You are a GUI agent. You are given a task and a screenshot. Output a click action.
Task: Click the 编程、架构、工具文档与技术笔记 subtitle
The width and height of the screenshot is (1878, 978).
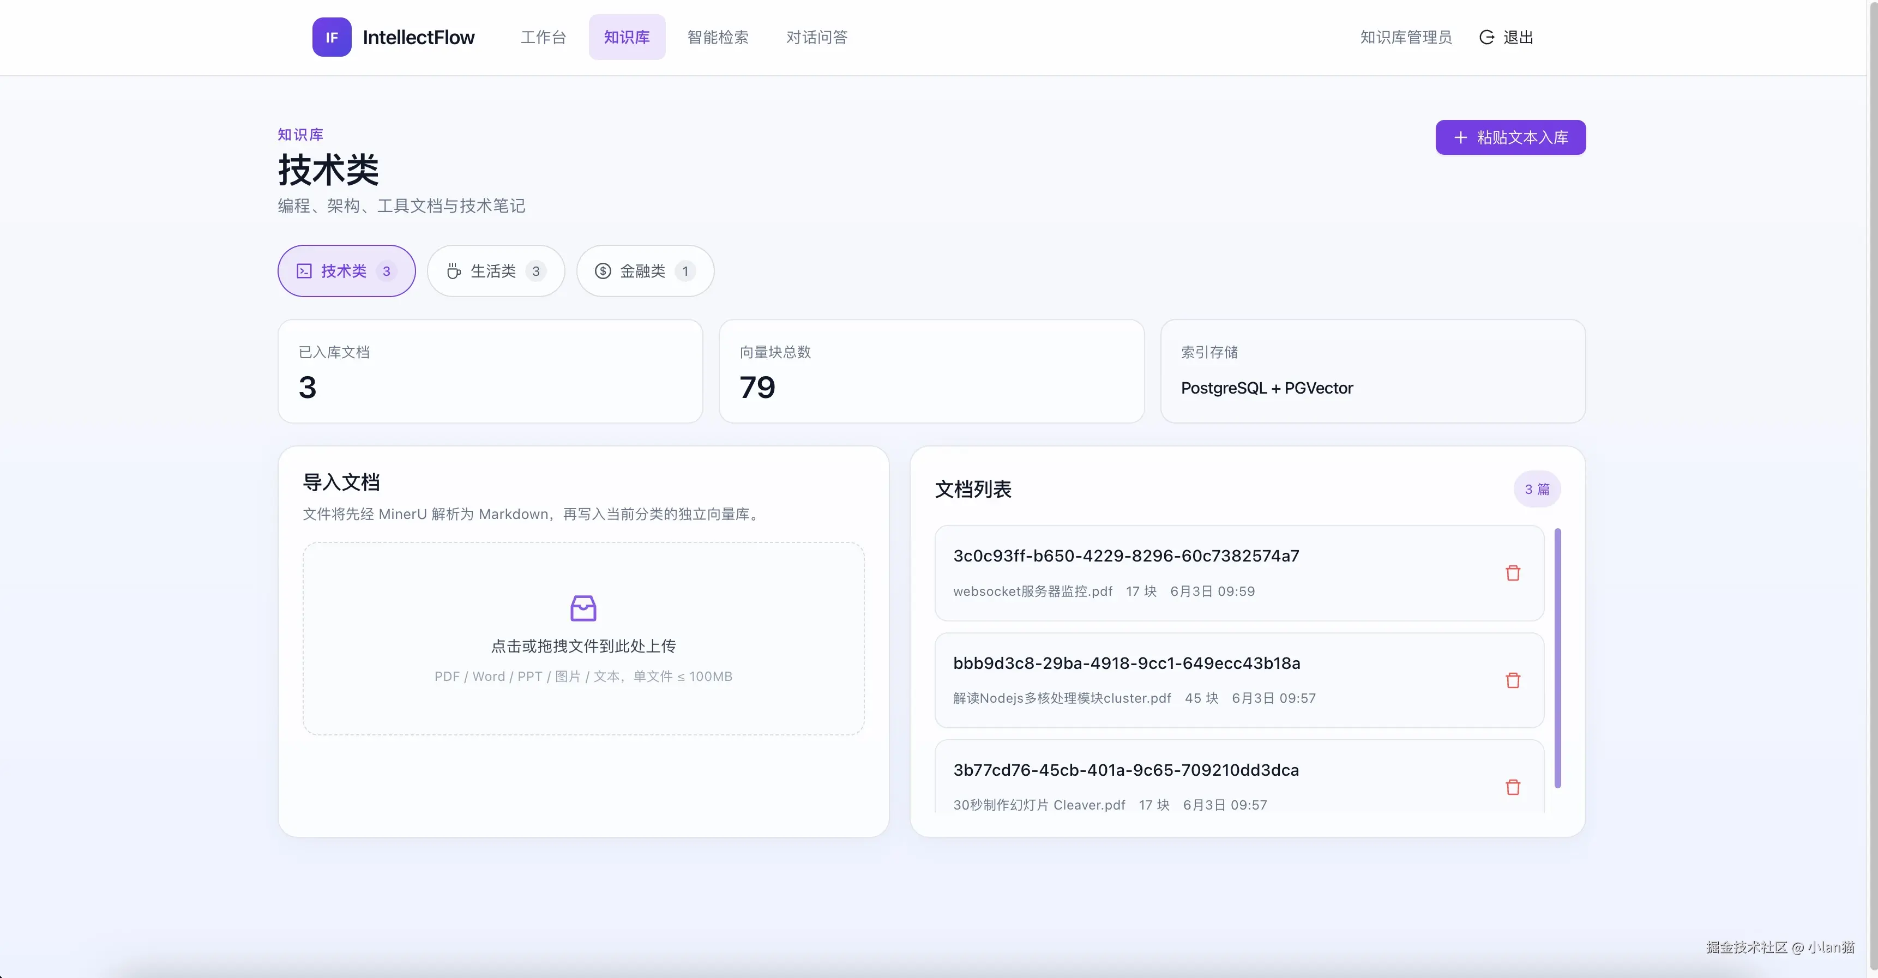pyautogui.click(x=402, y=206)
